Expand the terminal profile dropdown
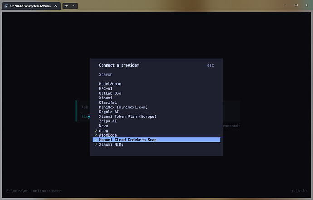Screen dimensions: 313x200 tap(73, 6)
